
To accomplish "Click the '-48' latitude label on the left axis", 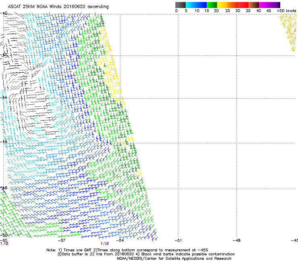I will coord(4,188).
